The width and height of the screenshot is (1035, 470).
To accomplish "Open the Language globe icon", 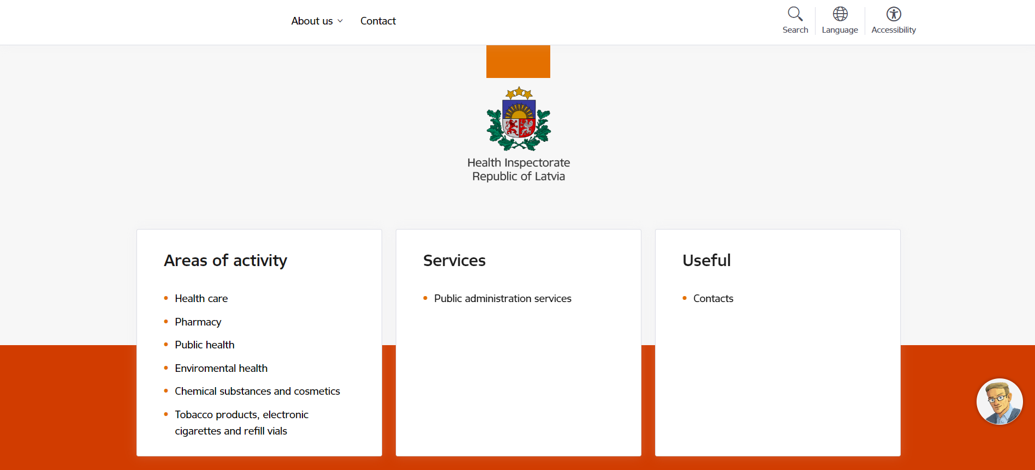I will pyautogui.click(x=840, y=14).
